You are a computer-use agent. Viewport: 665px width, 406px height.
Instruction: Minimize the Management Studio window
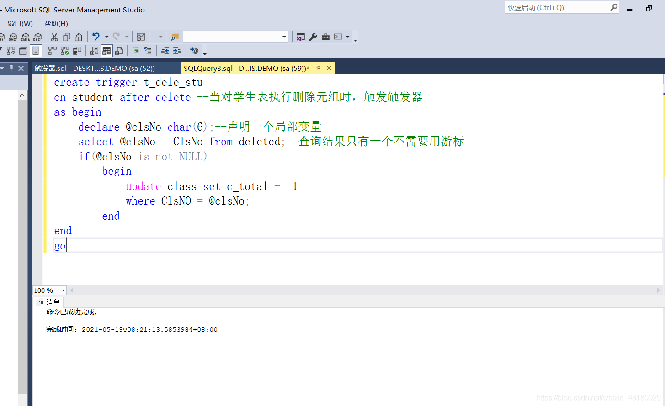point(629,9)
